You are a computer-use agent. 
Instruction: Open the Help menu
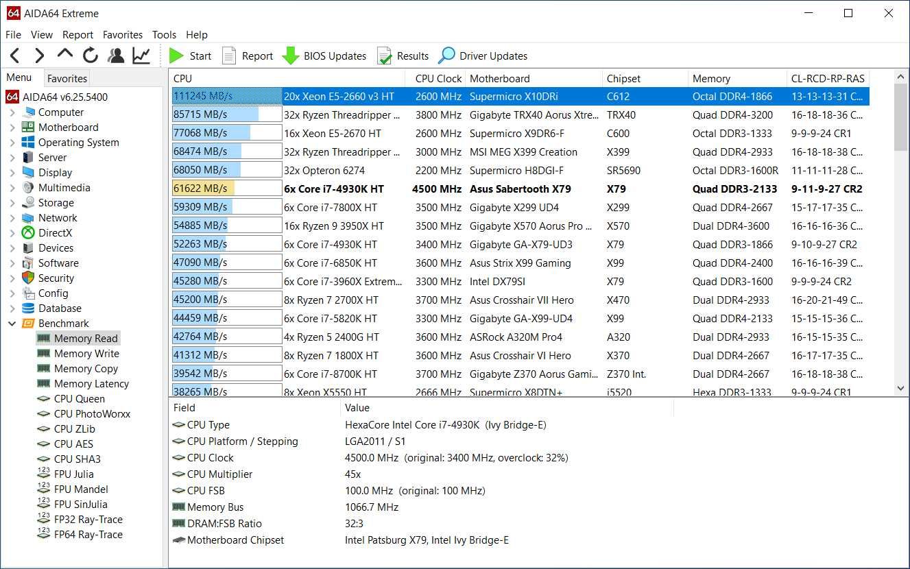(196, 34)
